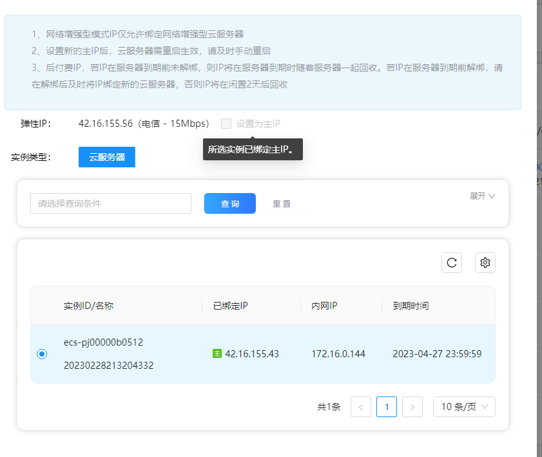Click the 实例ID/名称 column header

coord(88,306)
